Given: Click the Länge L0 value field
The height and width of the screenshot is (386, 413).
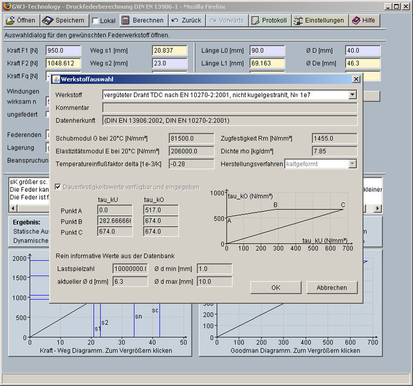Looking at the screenshot, I should [267, 50].
